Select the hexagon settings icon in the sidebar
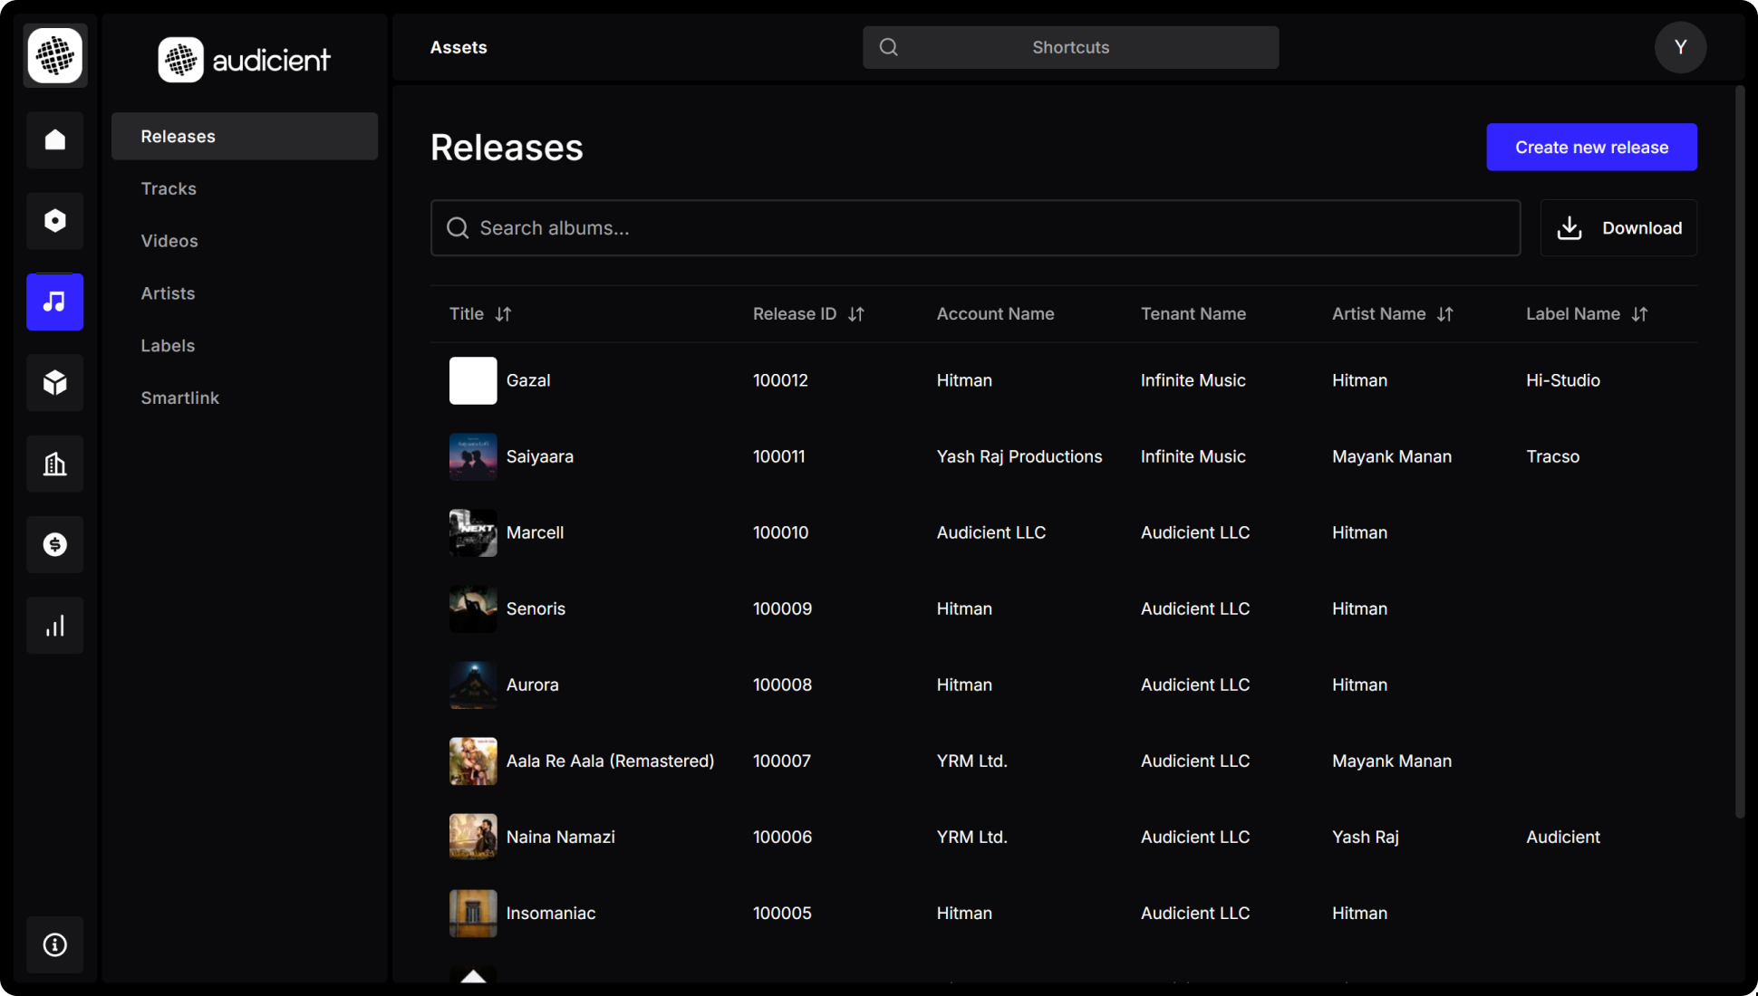The width and height of the screenshot is (1758, 996). coord(54,220)
